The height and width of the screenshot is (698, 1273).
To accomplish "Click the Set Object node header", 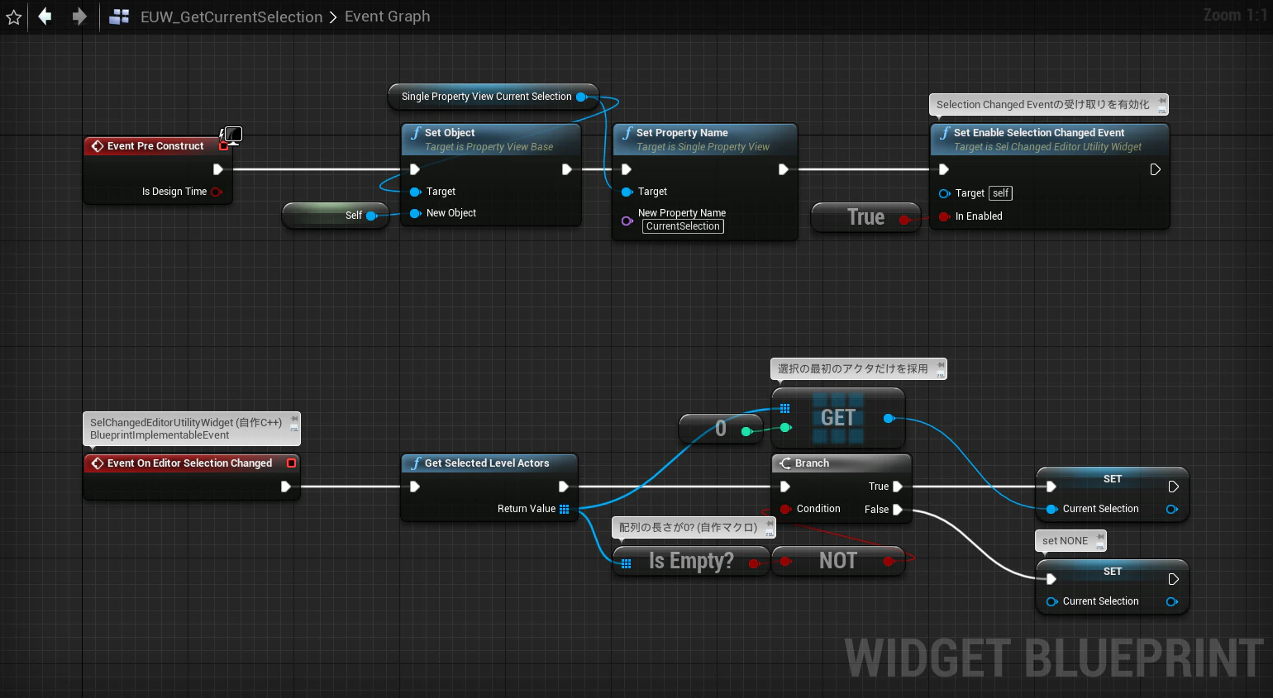I will pyautogui.click(x=491, y=139).
